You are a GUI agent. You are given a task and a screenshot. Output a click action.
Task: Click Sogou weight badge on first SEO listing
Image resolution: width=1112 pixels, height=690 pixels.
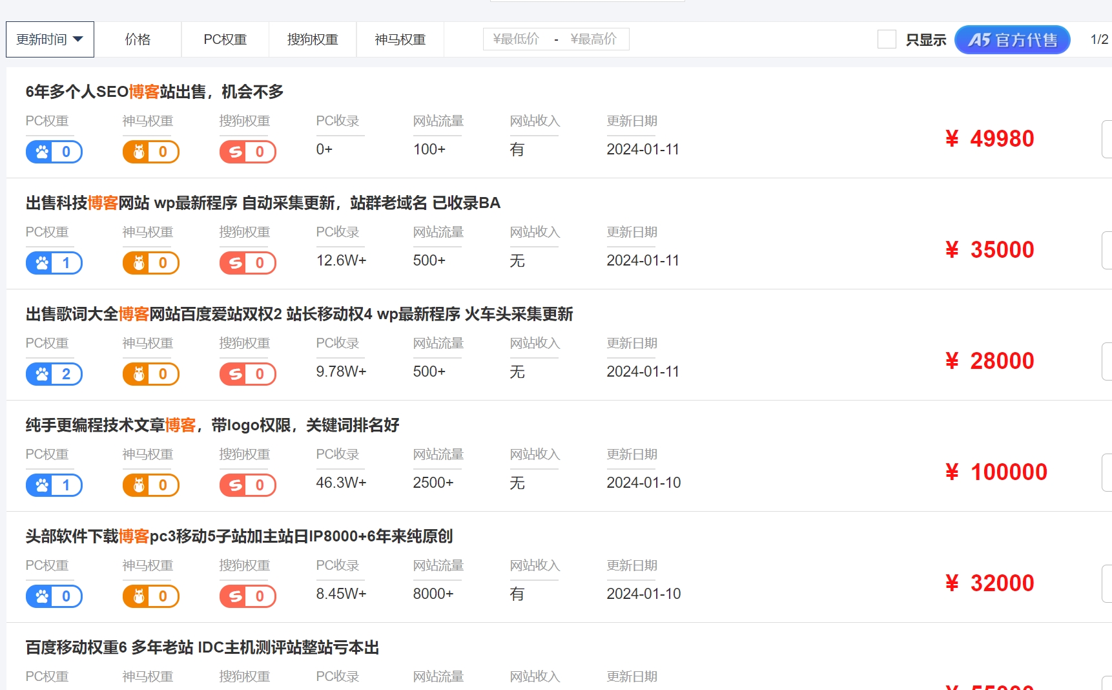[248, 152]
